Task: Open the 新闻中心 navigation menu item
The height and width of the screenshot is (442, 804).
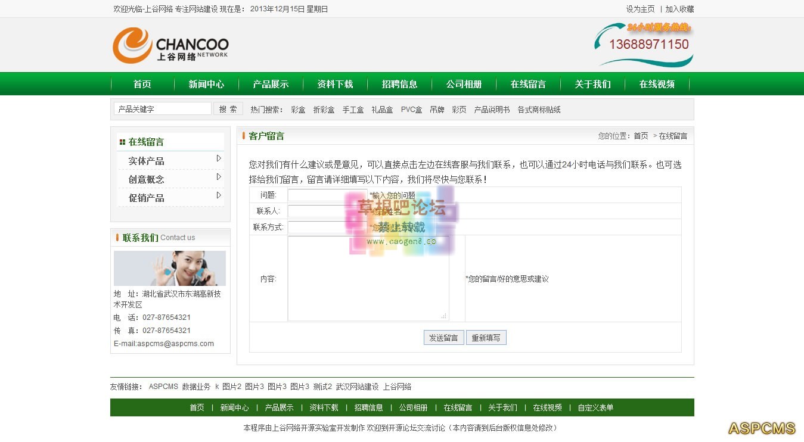Action: pyautogui.click(x=206, y=84)
